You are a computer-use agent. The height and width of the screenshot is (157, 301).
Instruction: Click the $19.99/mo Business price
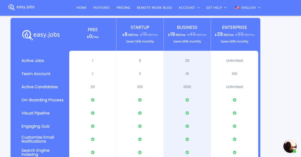[177, 35]
